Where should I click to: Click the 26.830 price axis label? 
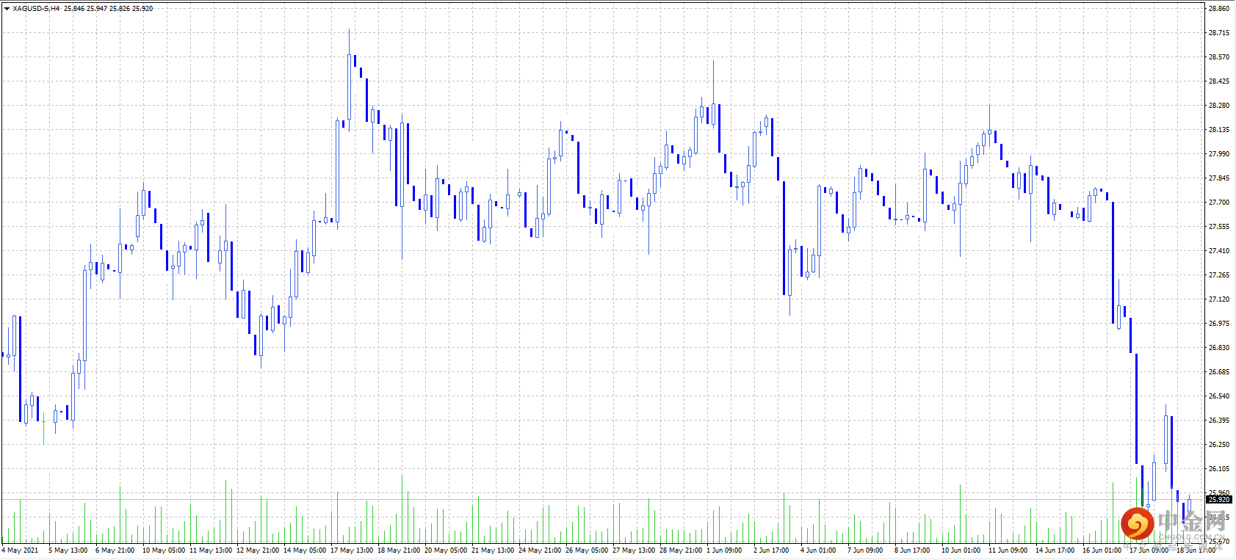click(x=1219, y=348)
